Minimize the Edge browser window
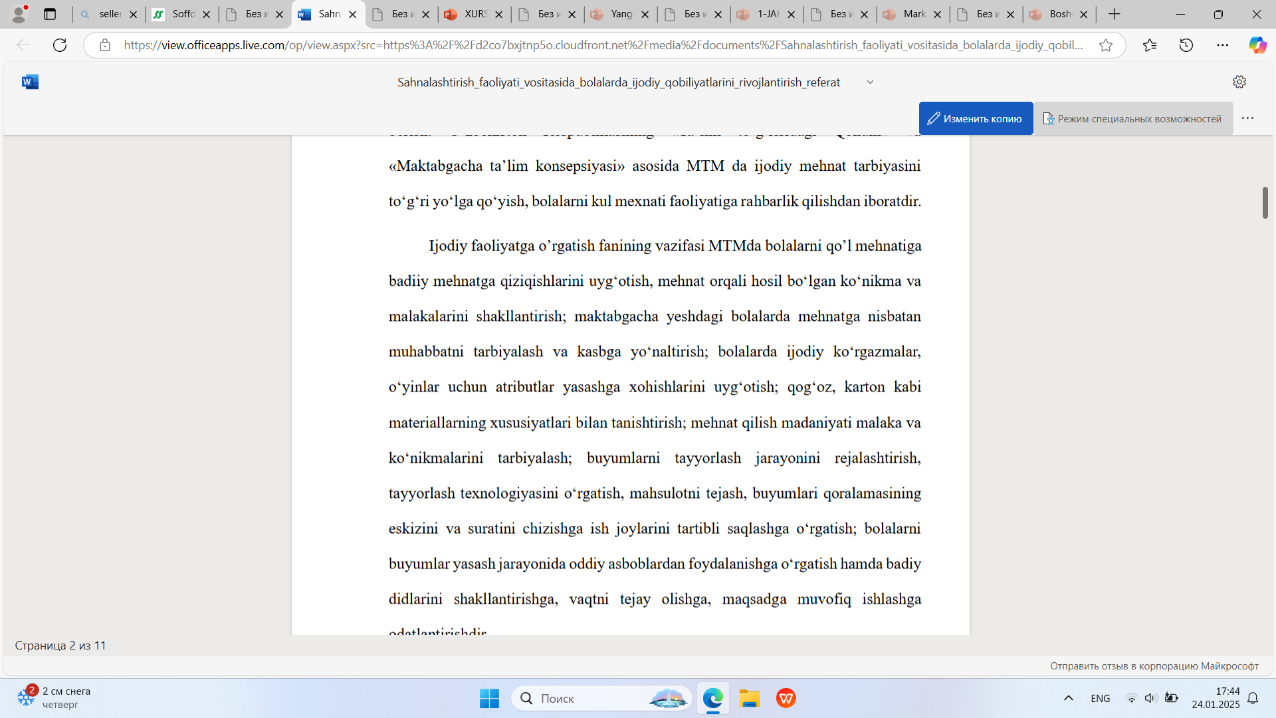This screenshot has height=718, width=1276. 1180,14
